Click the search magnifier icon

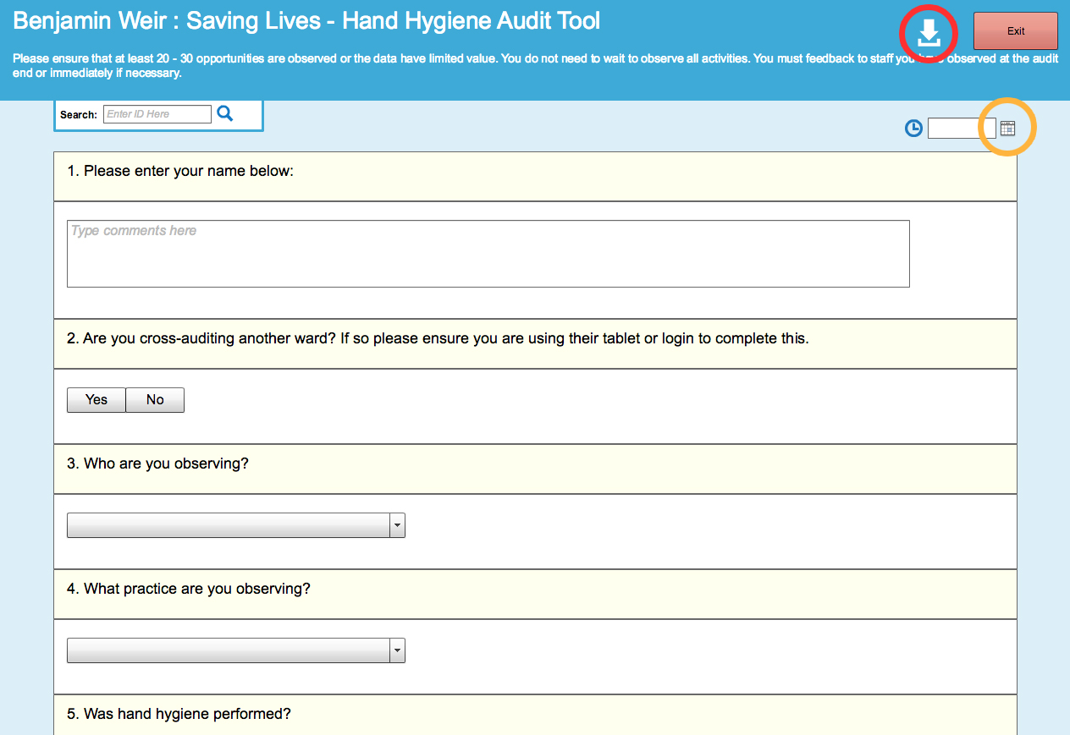(x=224, y=113)
